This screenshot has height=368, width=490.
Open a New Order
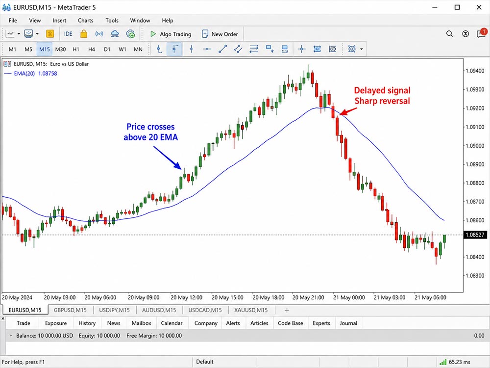pyautogui.click(x=220, y=34)
